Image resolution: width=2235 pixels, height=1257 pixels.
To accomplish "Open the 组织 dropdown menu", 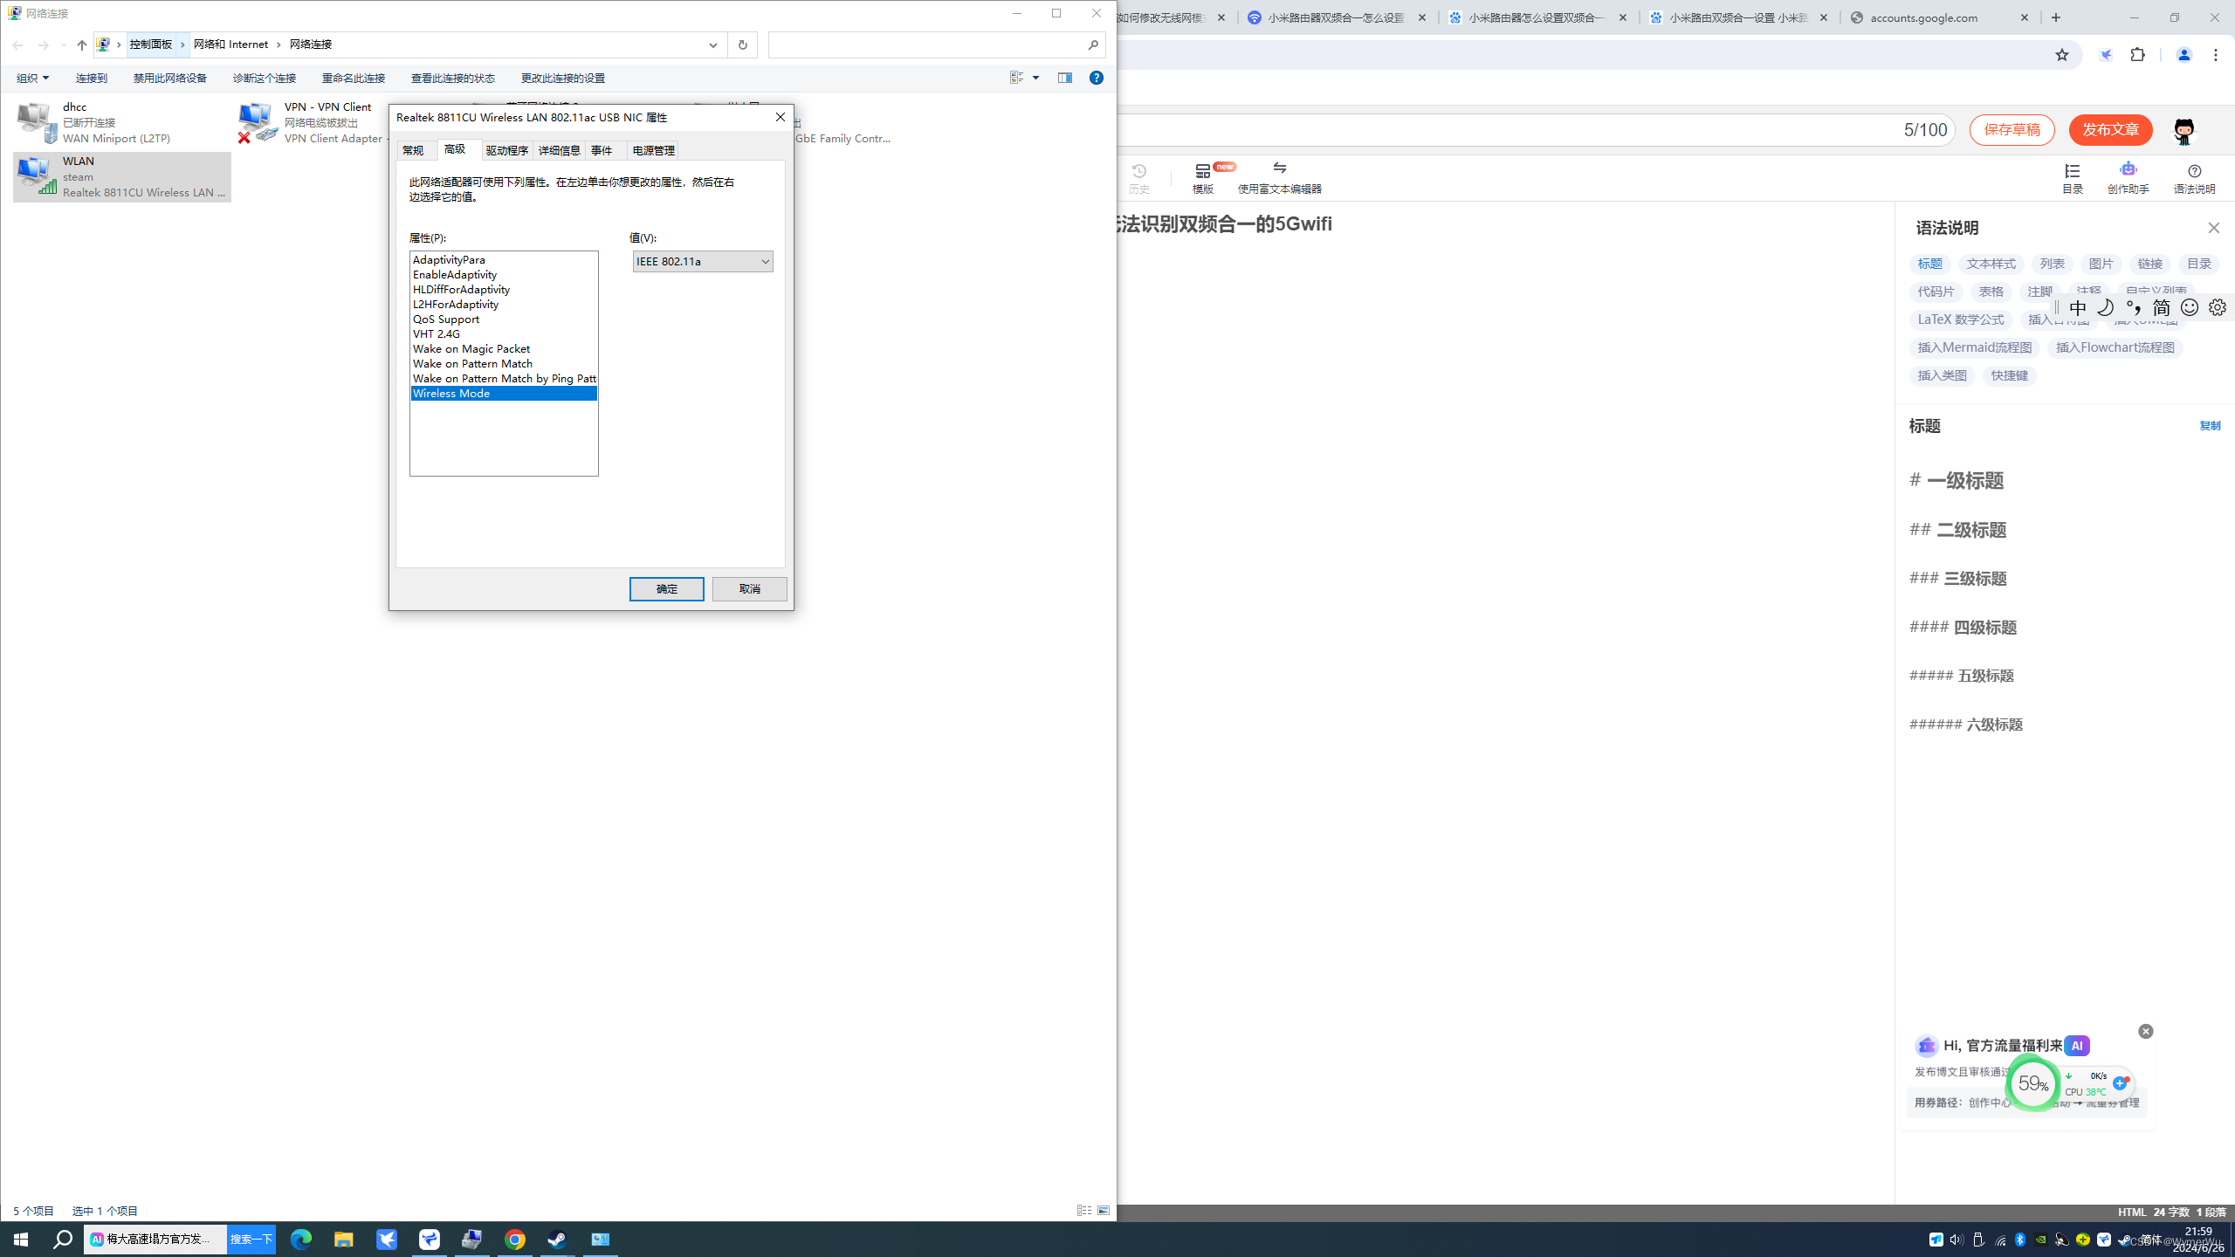I will pos(33,78).
